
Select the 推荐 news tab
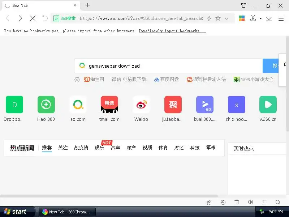click(x=47, y=148)
